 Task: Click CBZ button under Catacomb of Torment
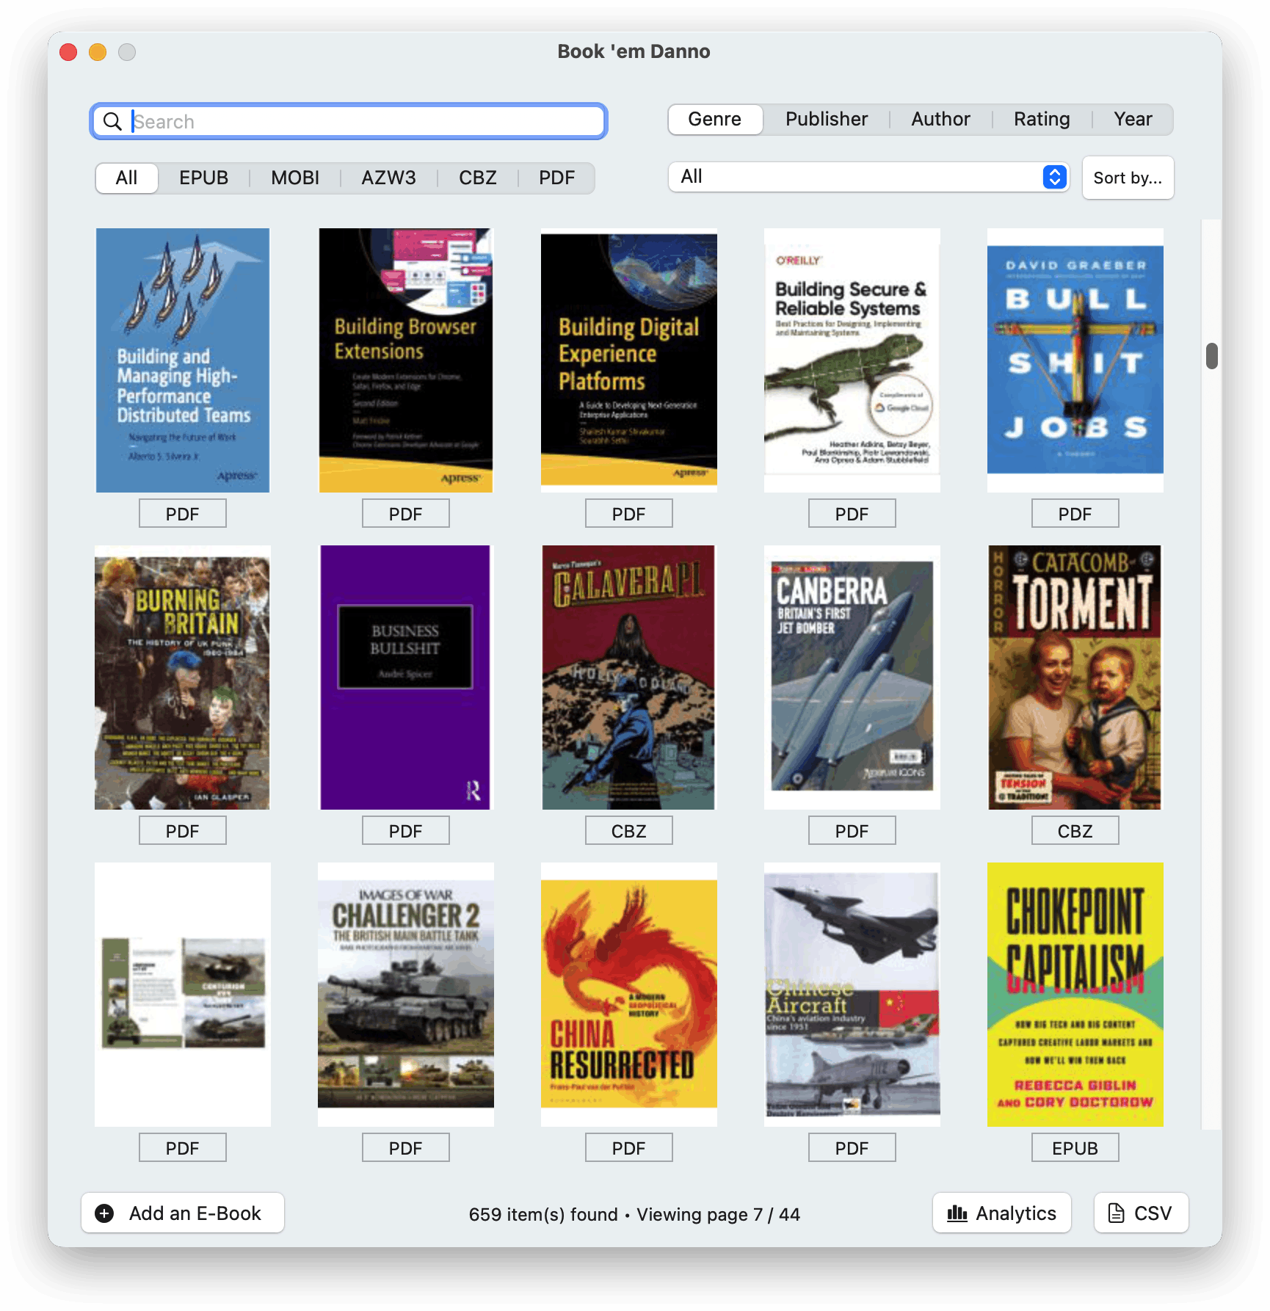coord(1075,831)
